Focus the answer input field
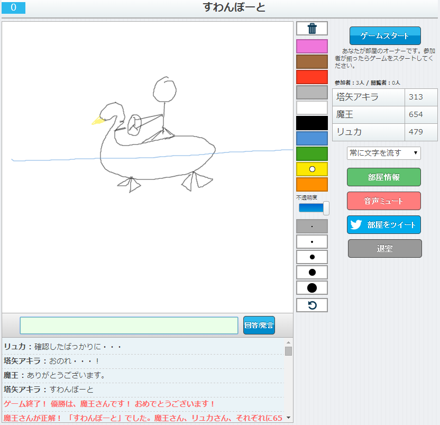 tap(129, 325)
